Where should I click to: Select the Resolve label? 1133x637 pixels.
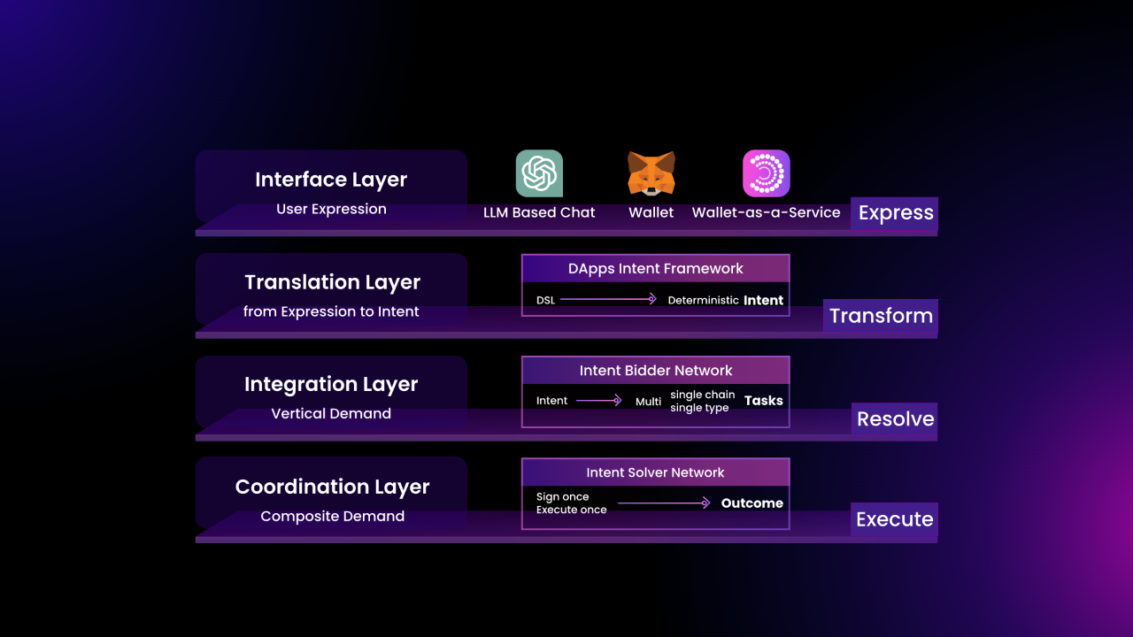(895, 419)
